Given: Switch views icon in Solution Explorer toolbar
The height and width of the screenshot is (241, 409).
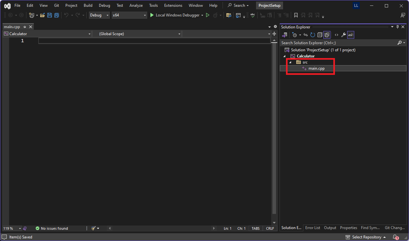Looking at the screenshot, I should [285, 35].
